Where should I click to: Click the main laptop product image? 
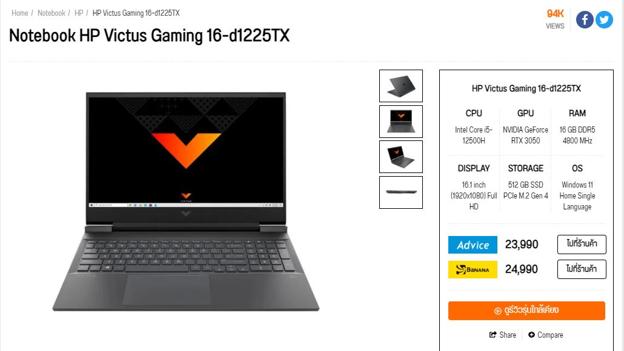tap(186, 202)
